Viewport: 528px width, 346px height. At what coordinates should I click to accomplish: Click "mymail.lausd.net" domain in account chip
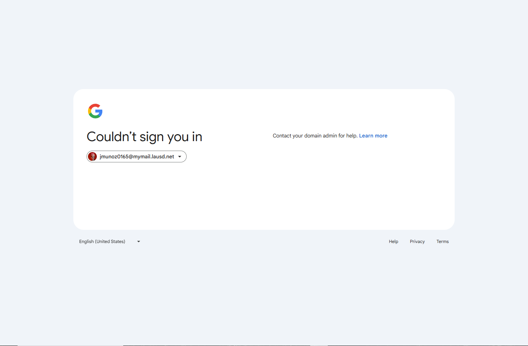point(154,157)
